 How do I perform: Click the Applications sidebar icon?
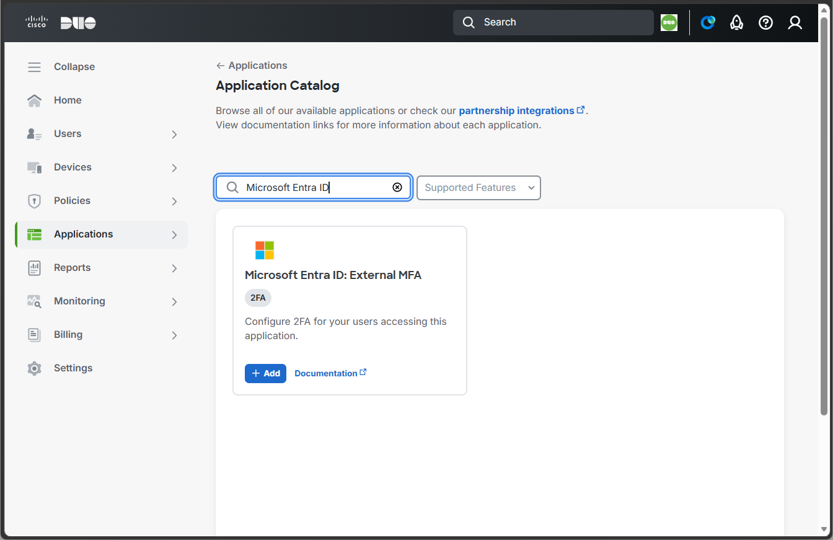pyautogui.click(x=35, y=234)
